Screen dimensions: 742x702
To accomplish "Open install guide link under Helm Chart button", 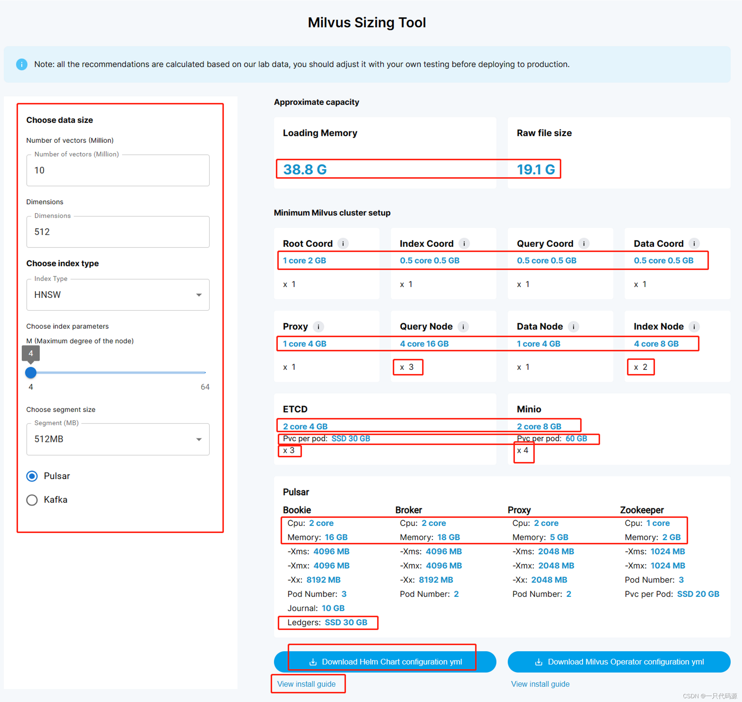I will click(x=306, y=684).
